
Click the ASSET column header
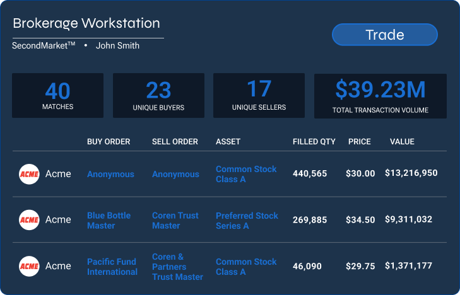point(228,141)
